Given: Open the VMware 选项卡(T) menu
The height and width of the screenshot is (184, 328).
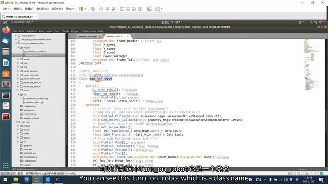Looking at the screenshot, I should 57,9.
